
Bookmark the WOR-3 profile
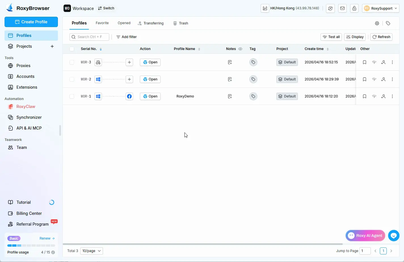pos(365,62)
